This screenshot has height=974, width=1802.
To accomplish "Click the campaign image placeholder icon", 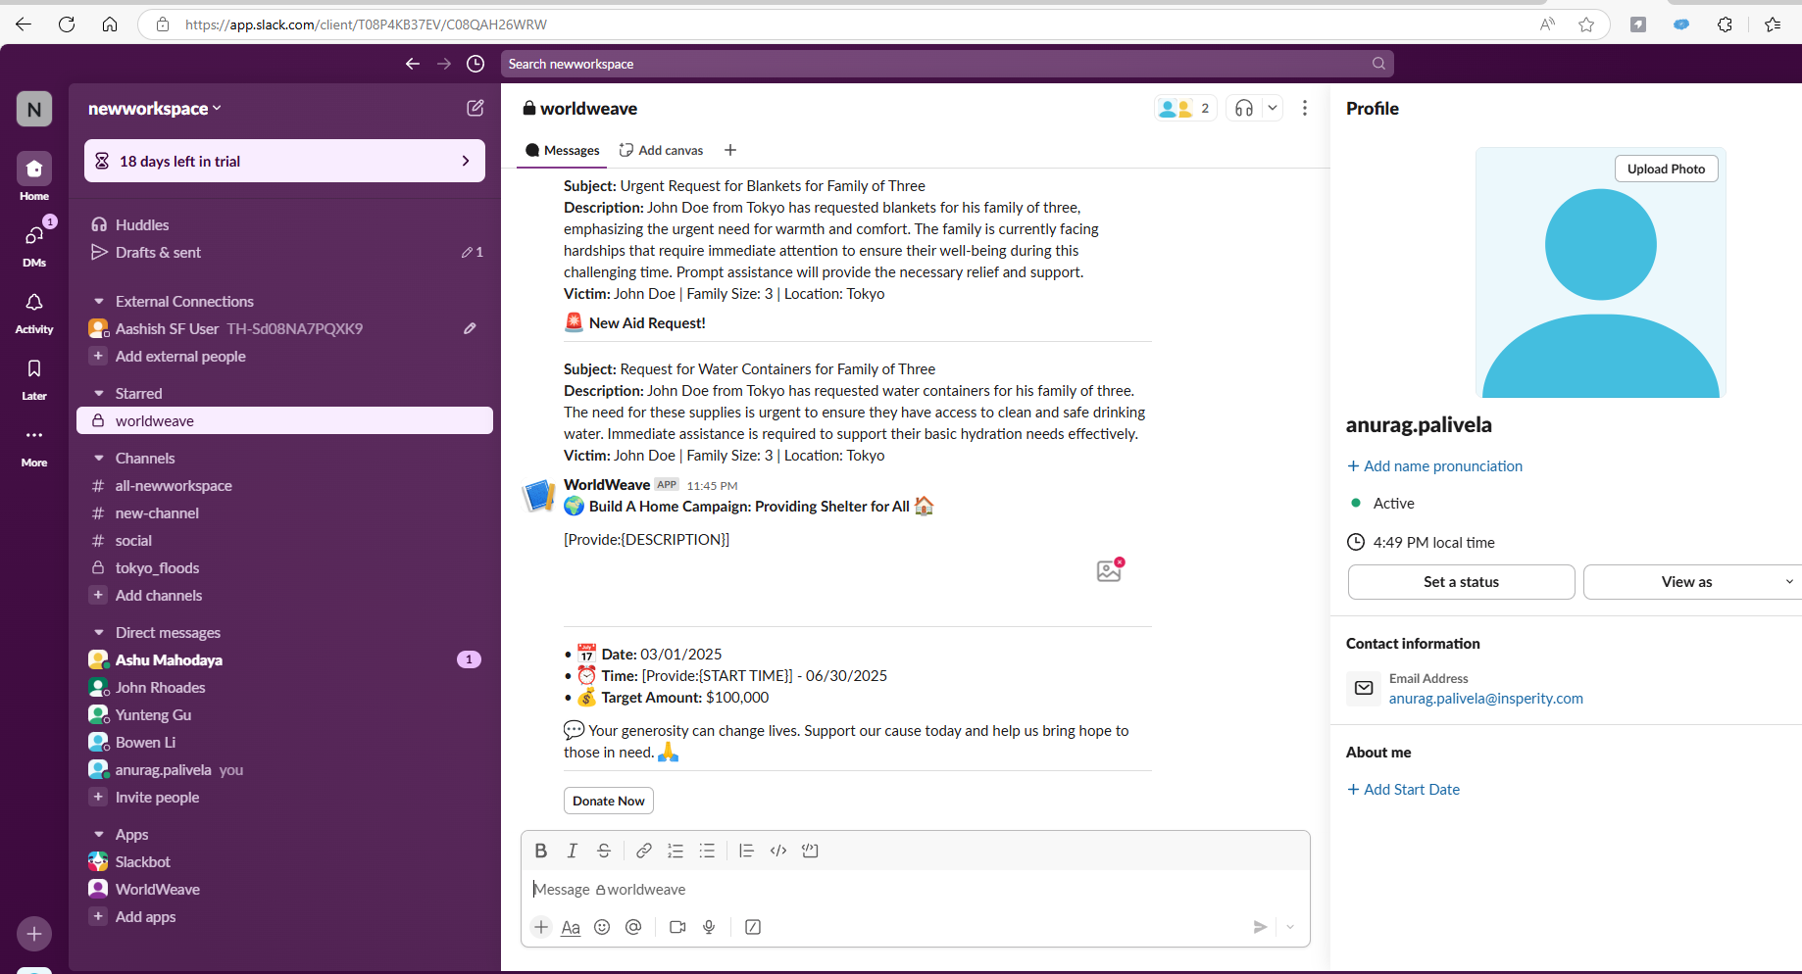I will [1110, 569].
